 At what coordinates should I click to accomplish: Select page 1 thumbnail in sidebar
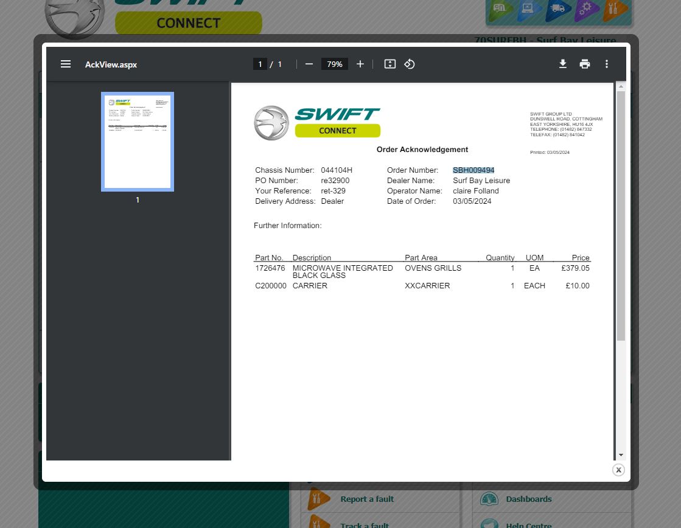[x=138, y=142]
